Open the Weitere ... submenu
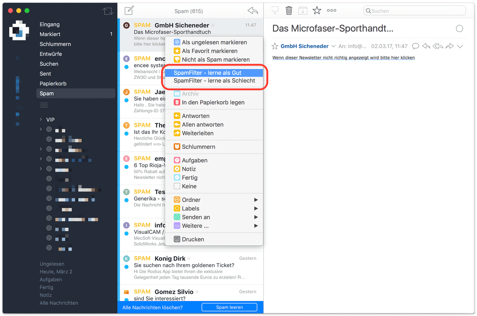The width and height of the screenshot is (477, 316). (214, 226)
